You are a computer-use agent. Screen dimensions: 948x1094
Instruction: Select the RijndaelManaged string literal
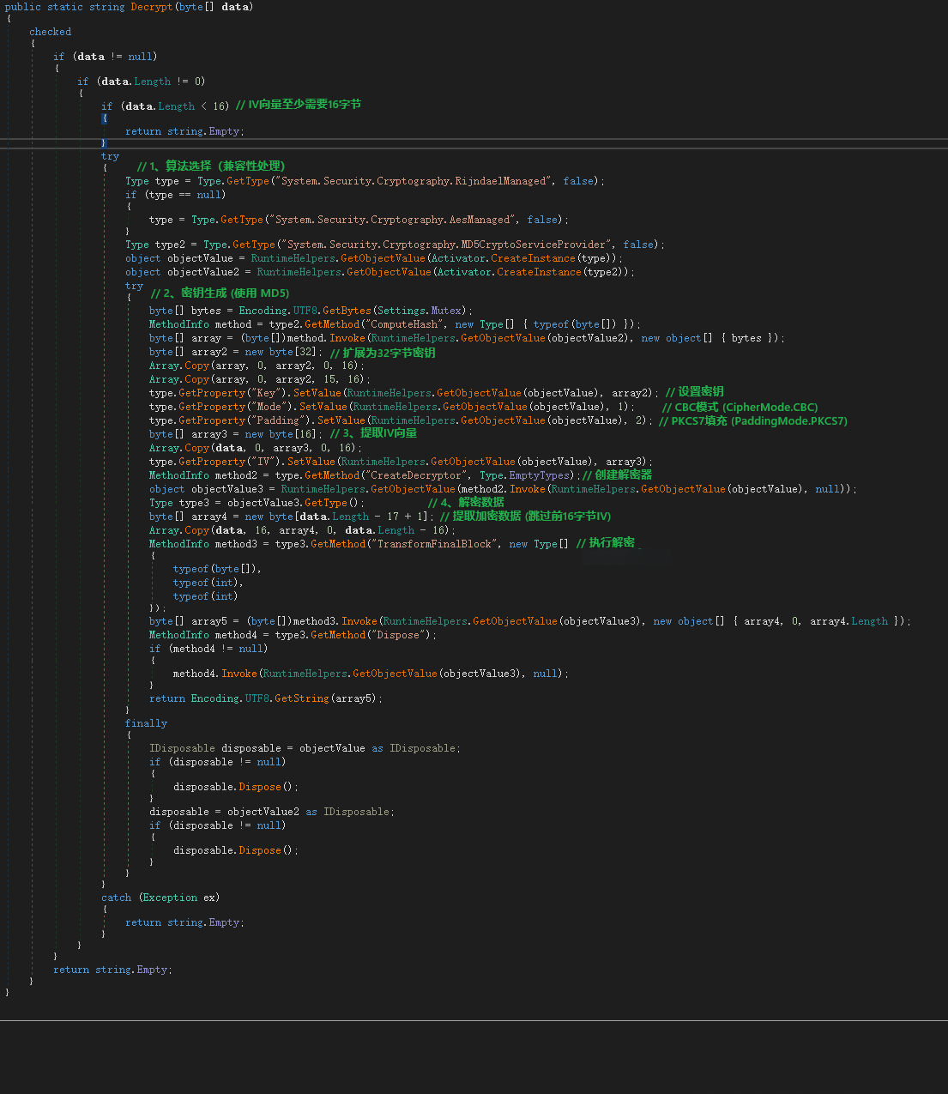[414, 181]
